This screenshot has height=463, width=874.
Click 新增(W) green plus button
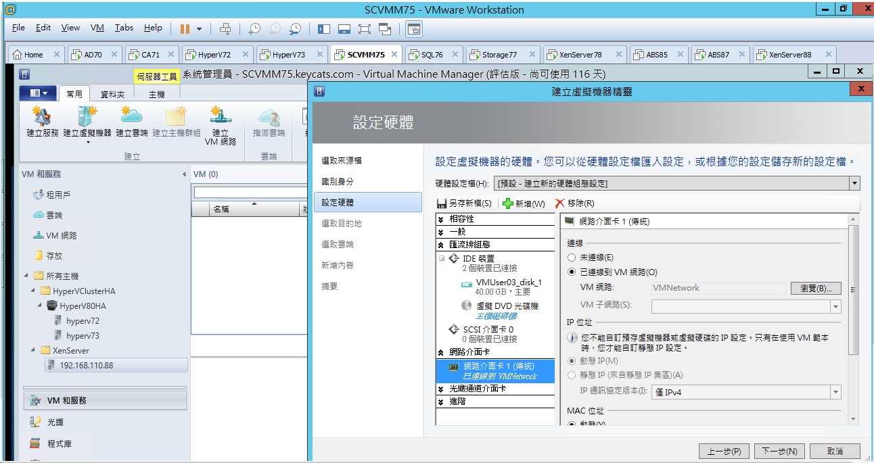[x=524, y=203]
